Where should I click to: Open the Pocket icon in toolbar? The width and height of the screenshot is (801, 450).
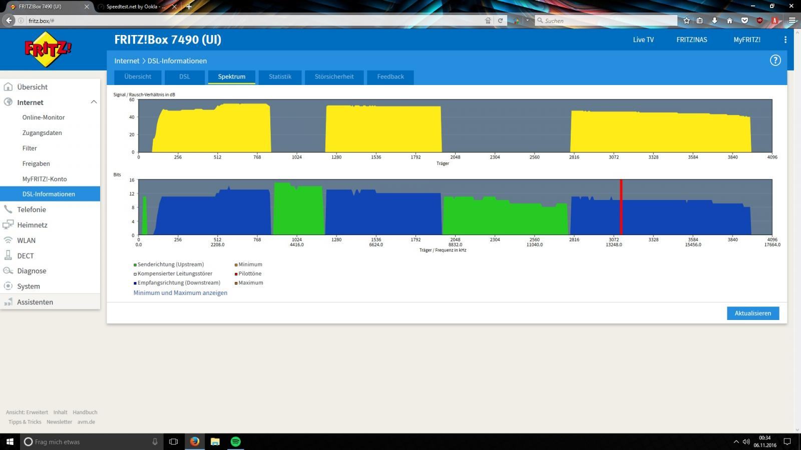[744, 20]
